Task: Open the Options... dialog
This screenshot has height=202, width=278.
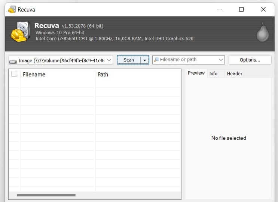Action: click(250, 60)
